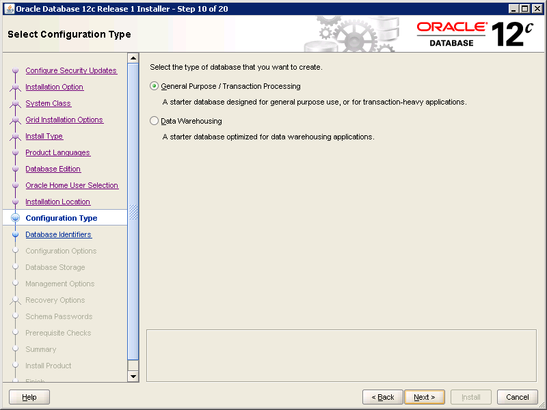The image size is (547, 410).
Task: Click the Cancel button
Action: [x=518, y=397]
